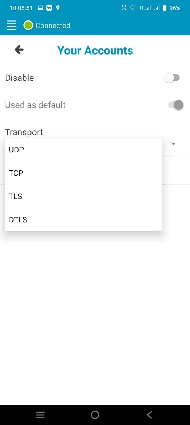Select TLS transport option

16,197
